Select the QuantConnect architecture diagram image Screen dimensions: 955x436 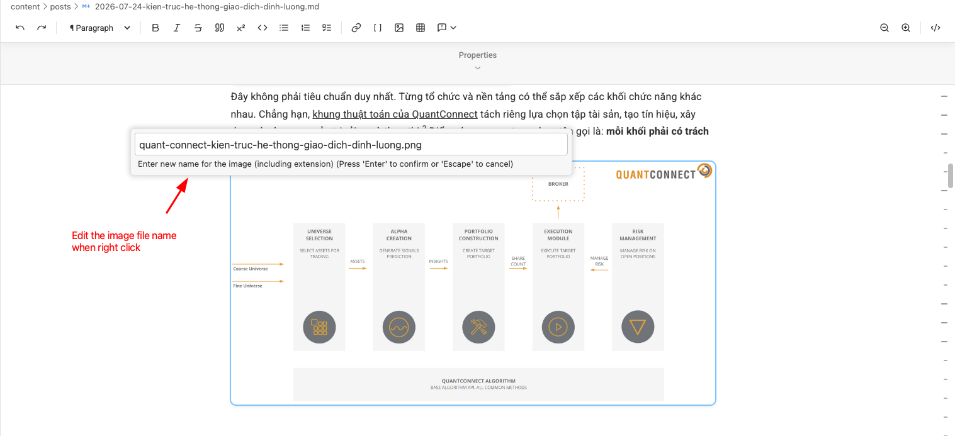pyautogui.click(x=473, y=283)
